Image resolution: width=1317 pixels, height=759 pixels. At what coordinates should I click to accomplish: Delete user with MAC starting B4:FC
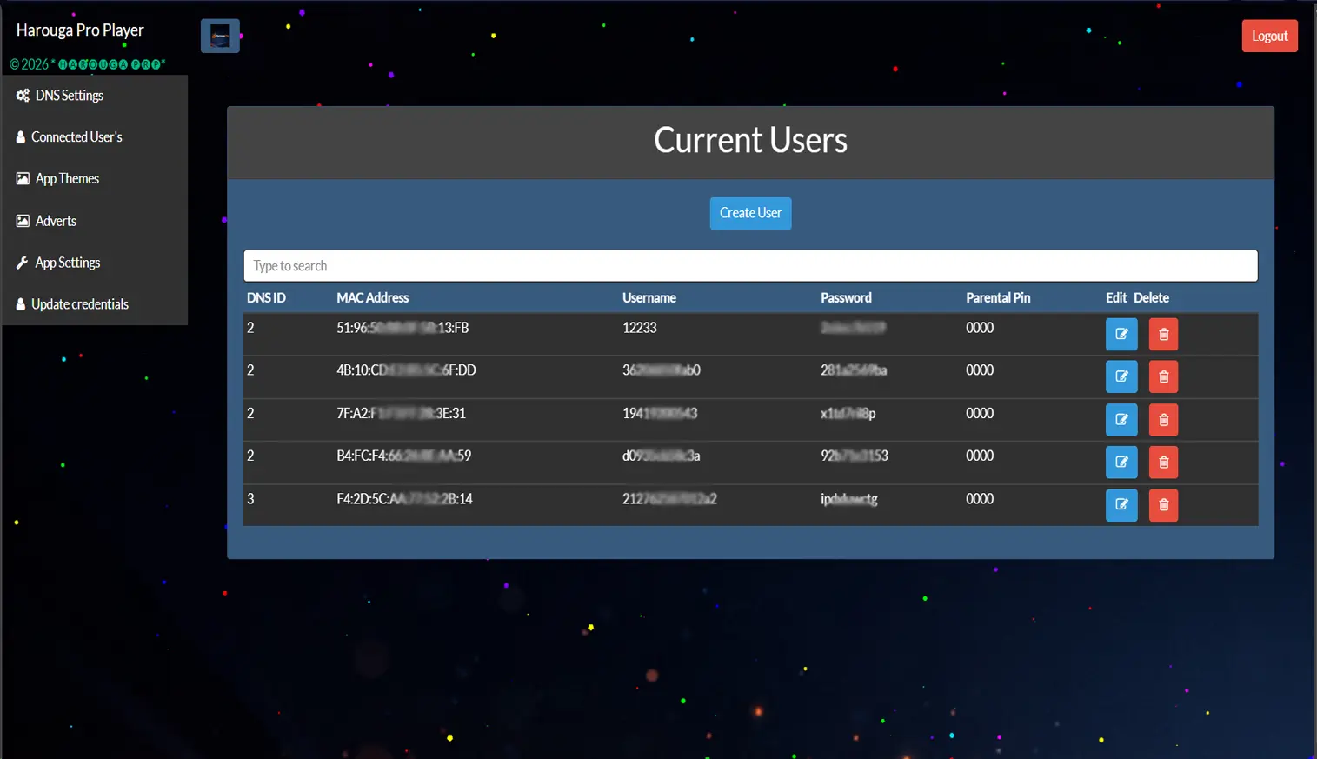click(1163, 462)
